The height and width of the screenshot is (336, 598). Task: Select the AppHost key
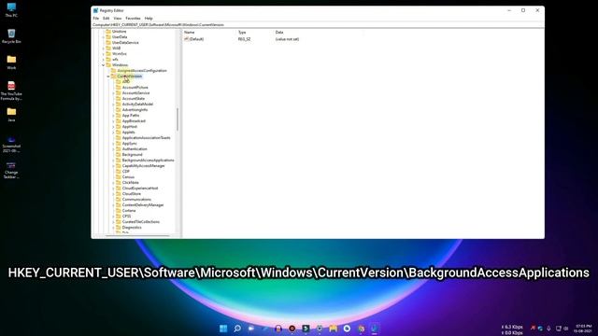pyautogui.click(x=130, y=127)
